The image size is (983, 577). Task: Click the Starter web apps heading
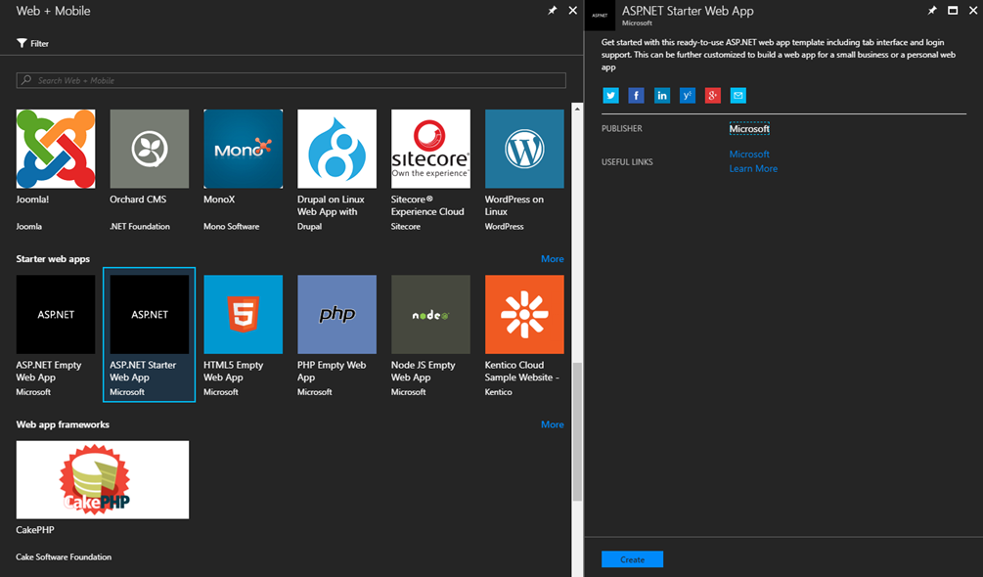(53, 259)
